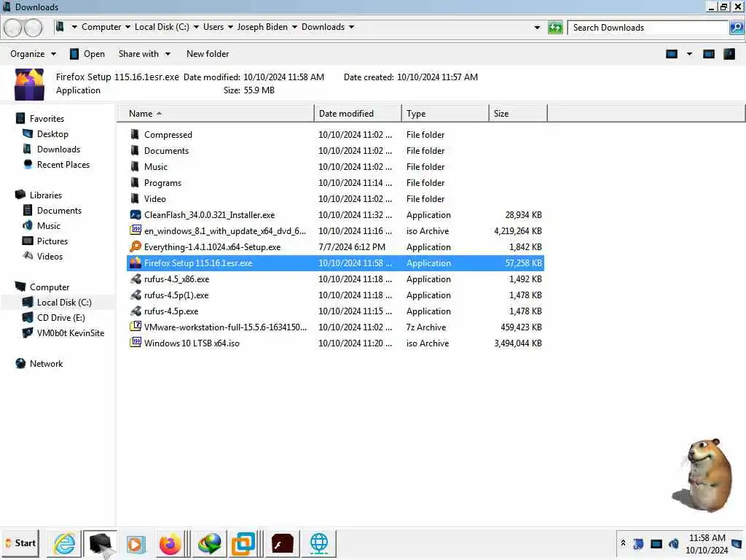746x560 pixels.
Task: Click the search magnifier icon
Action: [736, 28]
